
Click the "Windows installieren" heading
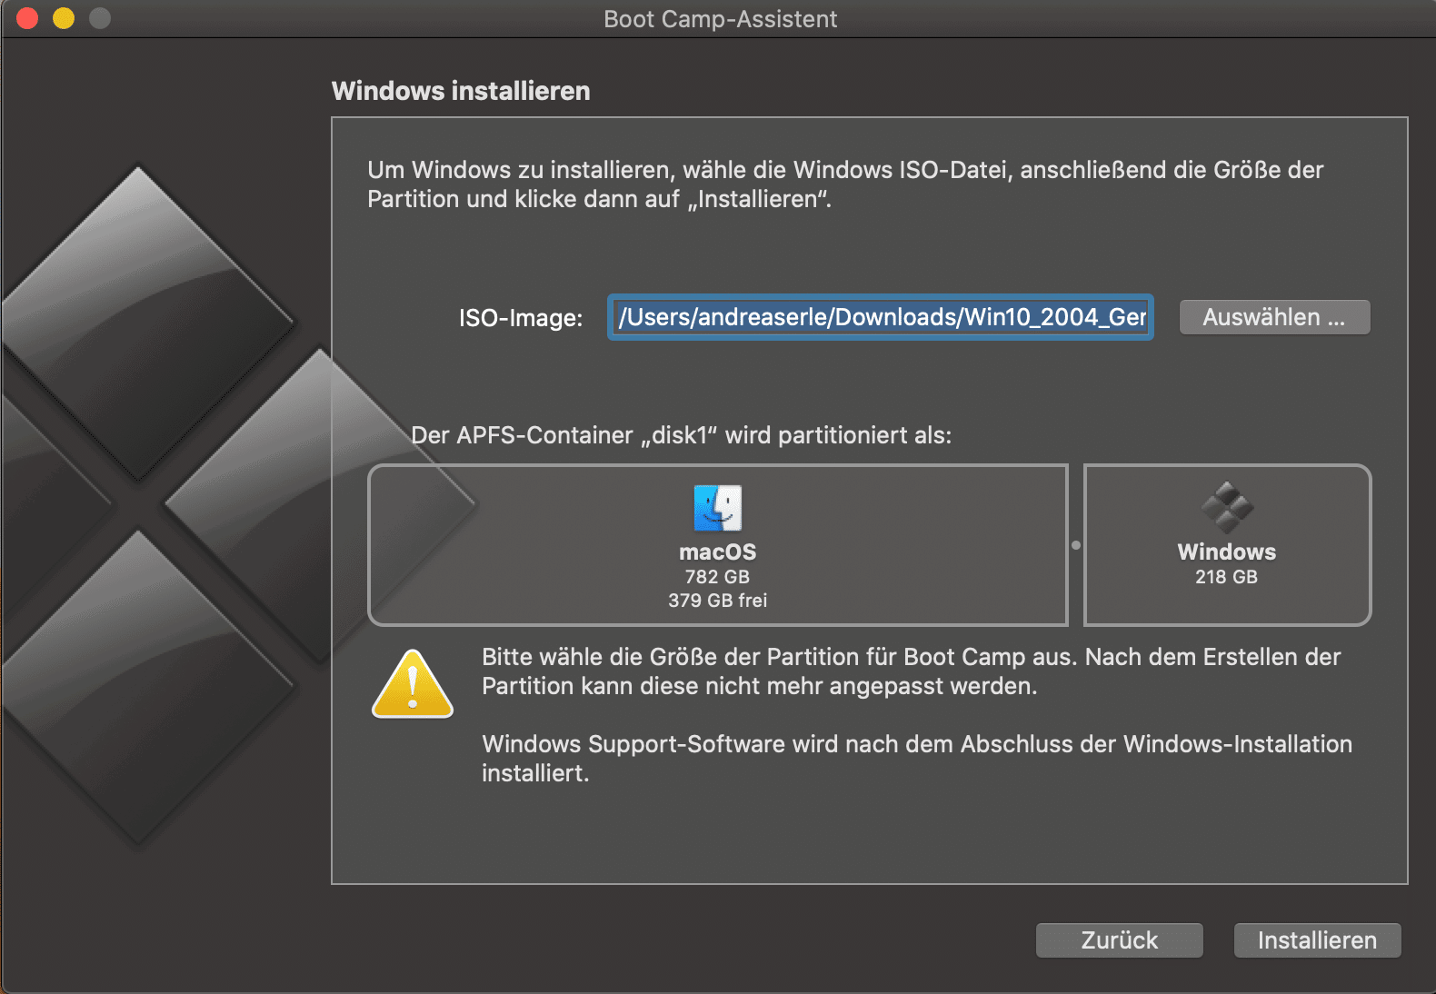[x=461, y=91]
